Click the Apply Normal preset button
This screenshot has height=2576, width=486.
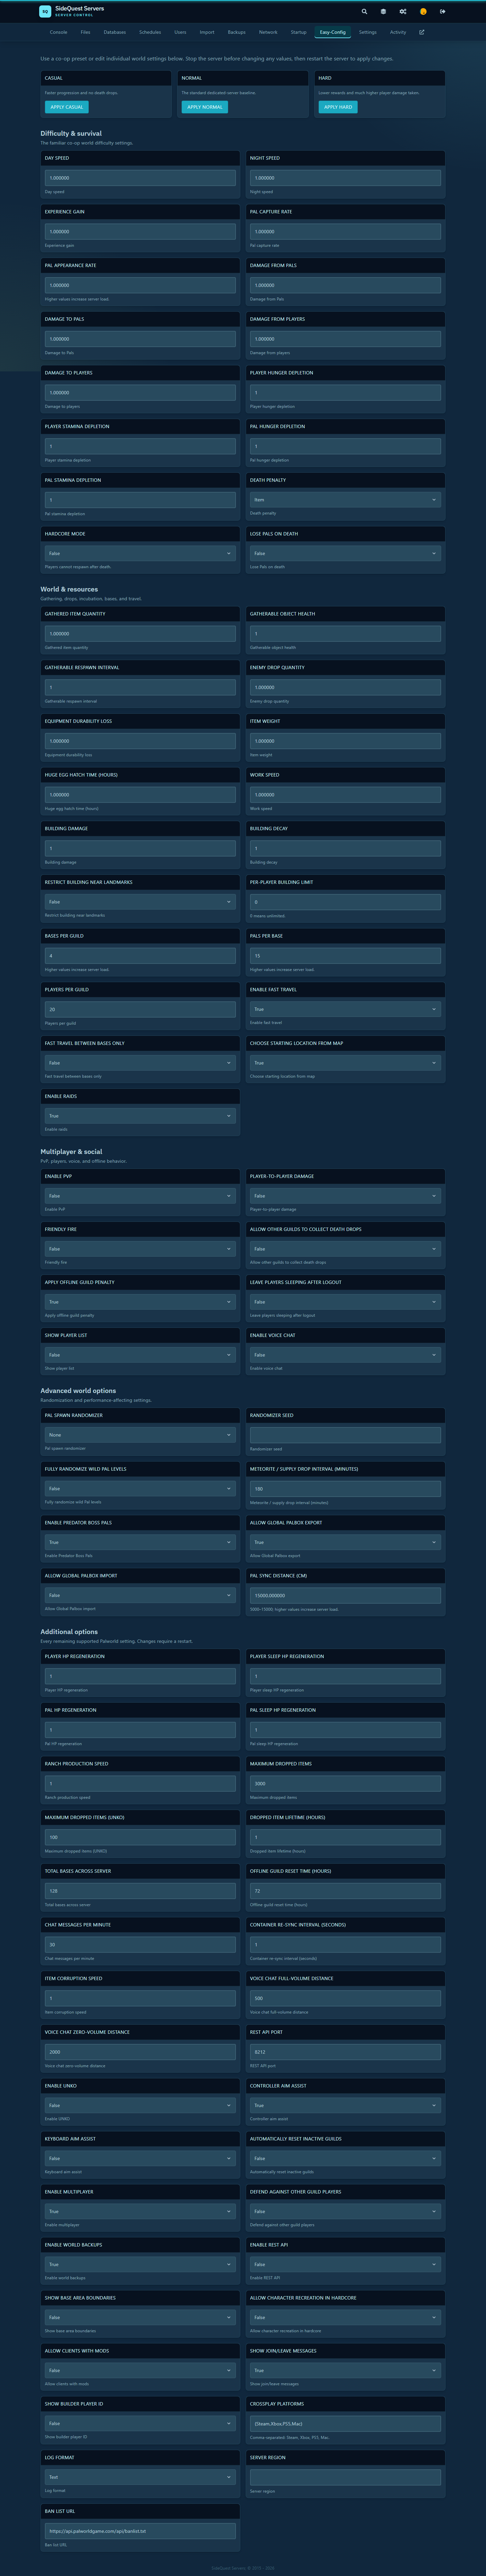tap(205, 107)
